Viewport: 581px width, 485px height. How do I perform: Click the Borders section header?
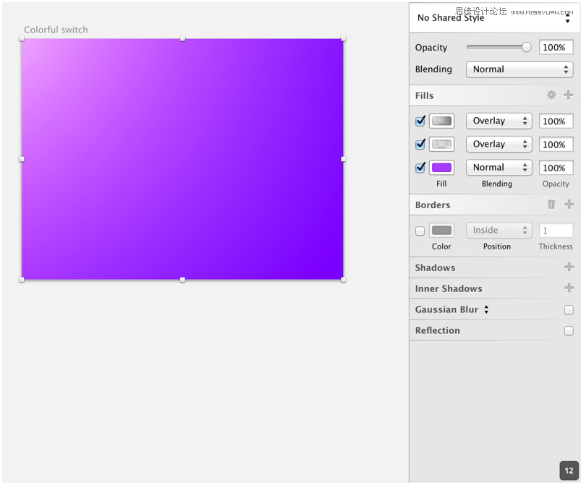433,205
